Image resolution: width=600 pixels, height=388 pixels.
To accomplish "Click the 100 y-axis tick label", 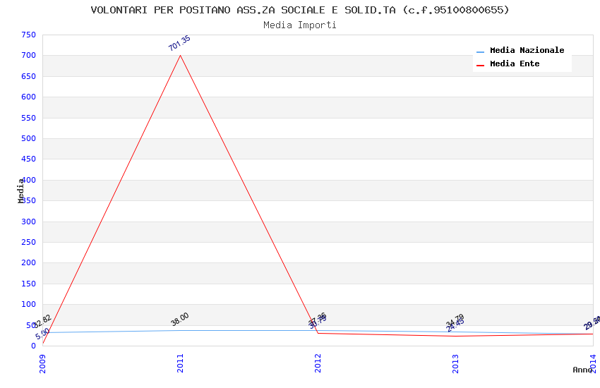I will 29,304.
